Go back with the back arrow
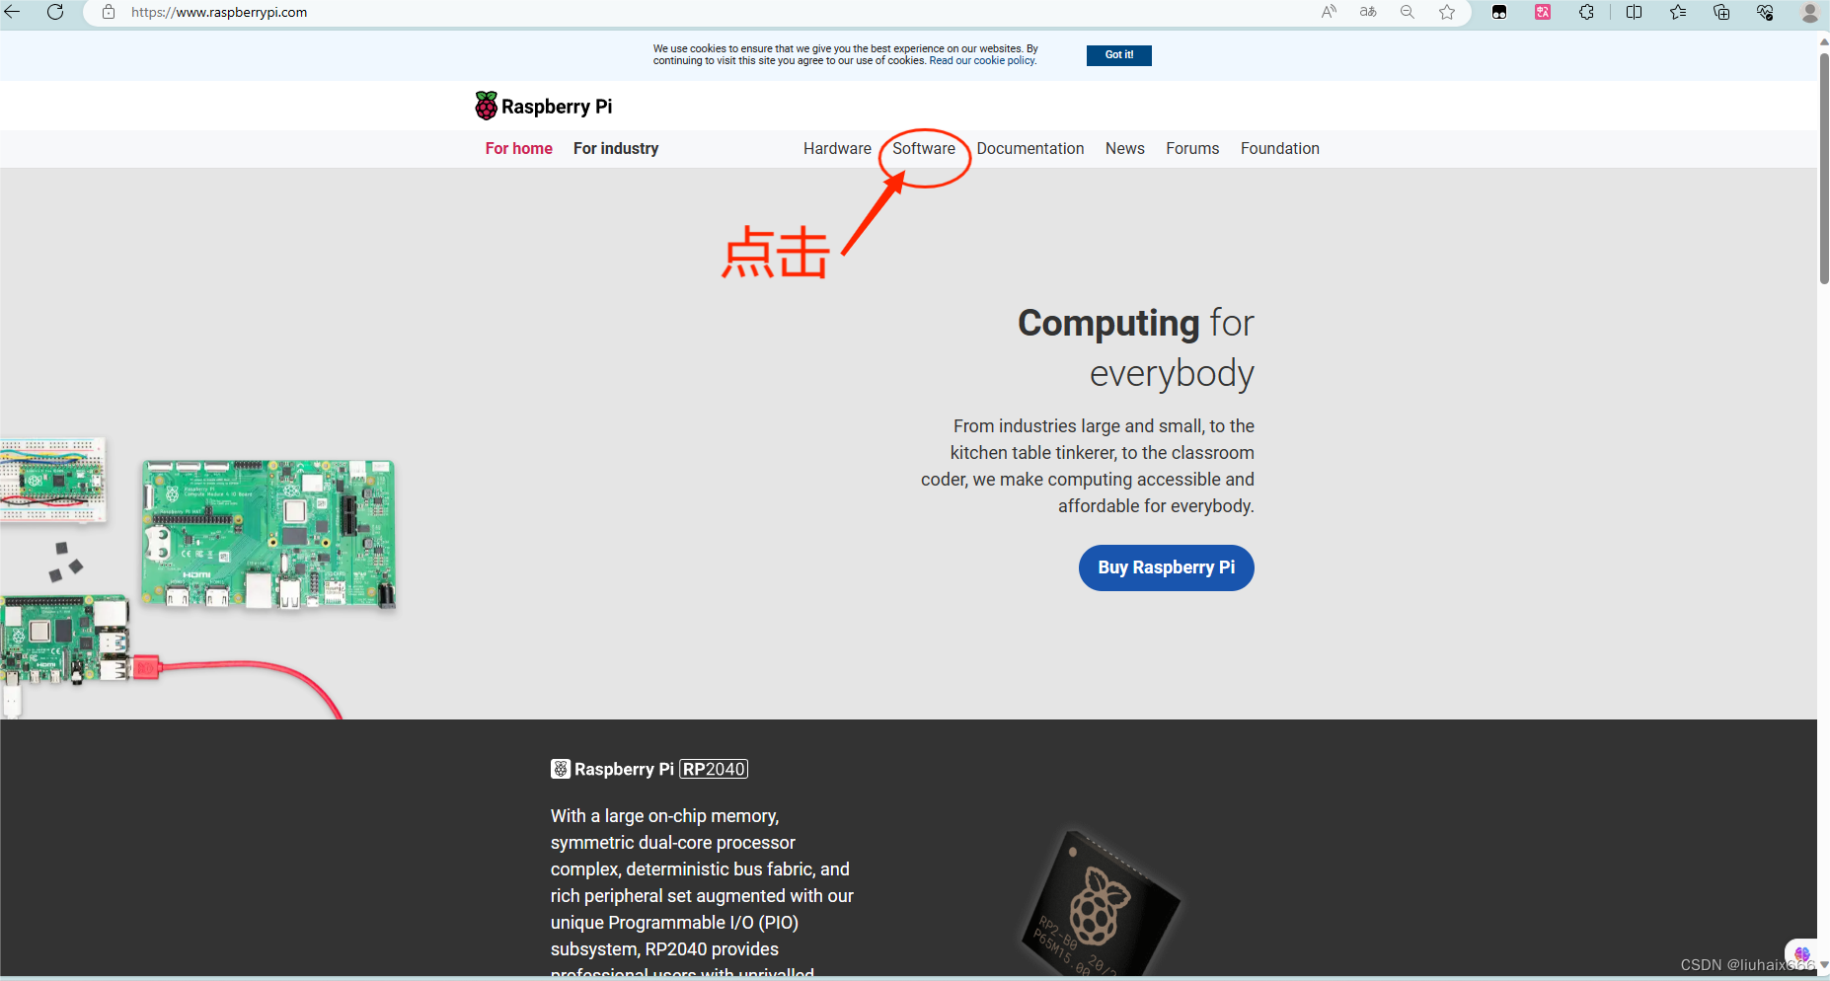1830x981 pixels. pyautogui.click(x=12, y=12)
